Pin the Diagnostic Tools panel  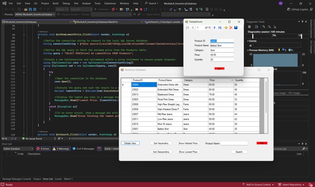[302, 22]
